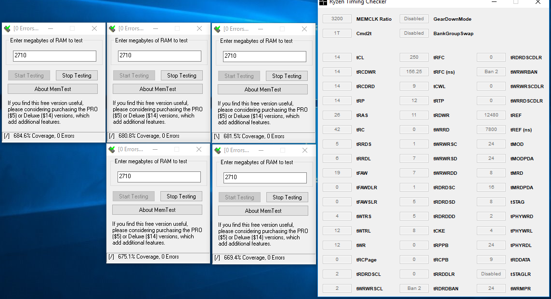Click the Ryzen Timing Checker title bar icon
Viewport: 551px width, 299px height.
pyautogui.click(x=323, y=2)
